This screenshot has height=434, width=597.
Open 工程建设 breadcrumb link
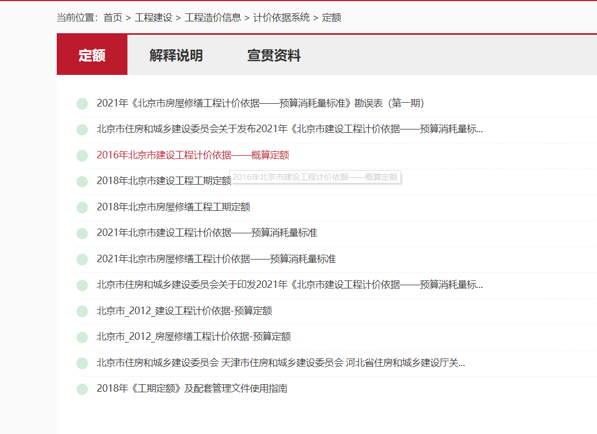(154, 18)
